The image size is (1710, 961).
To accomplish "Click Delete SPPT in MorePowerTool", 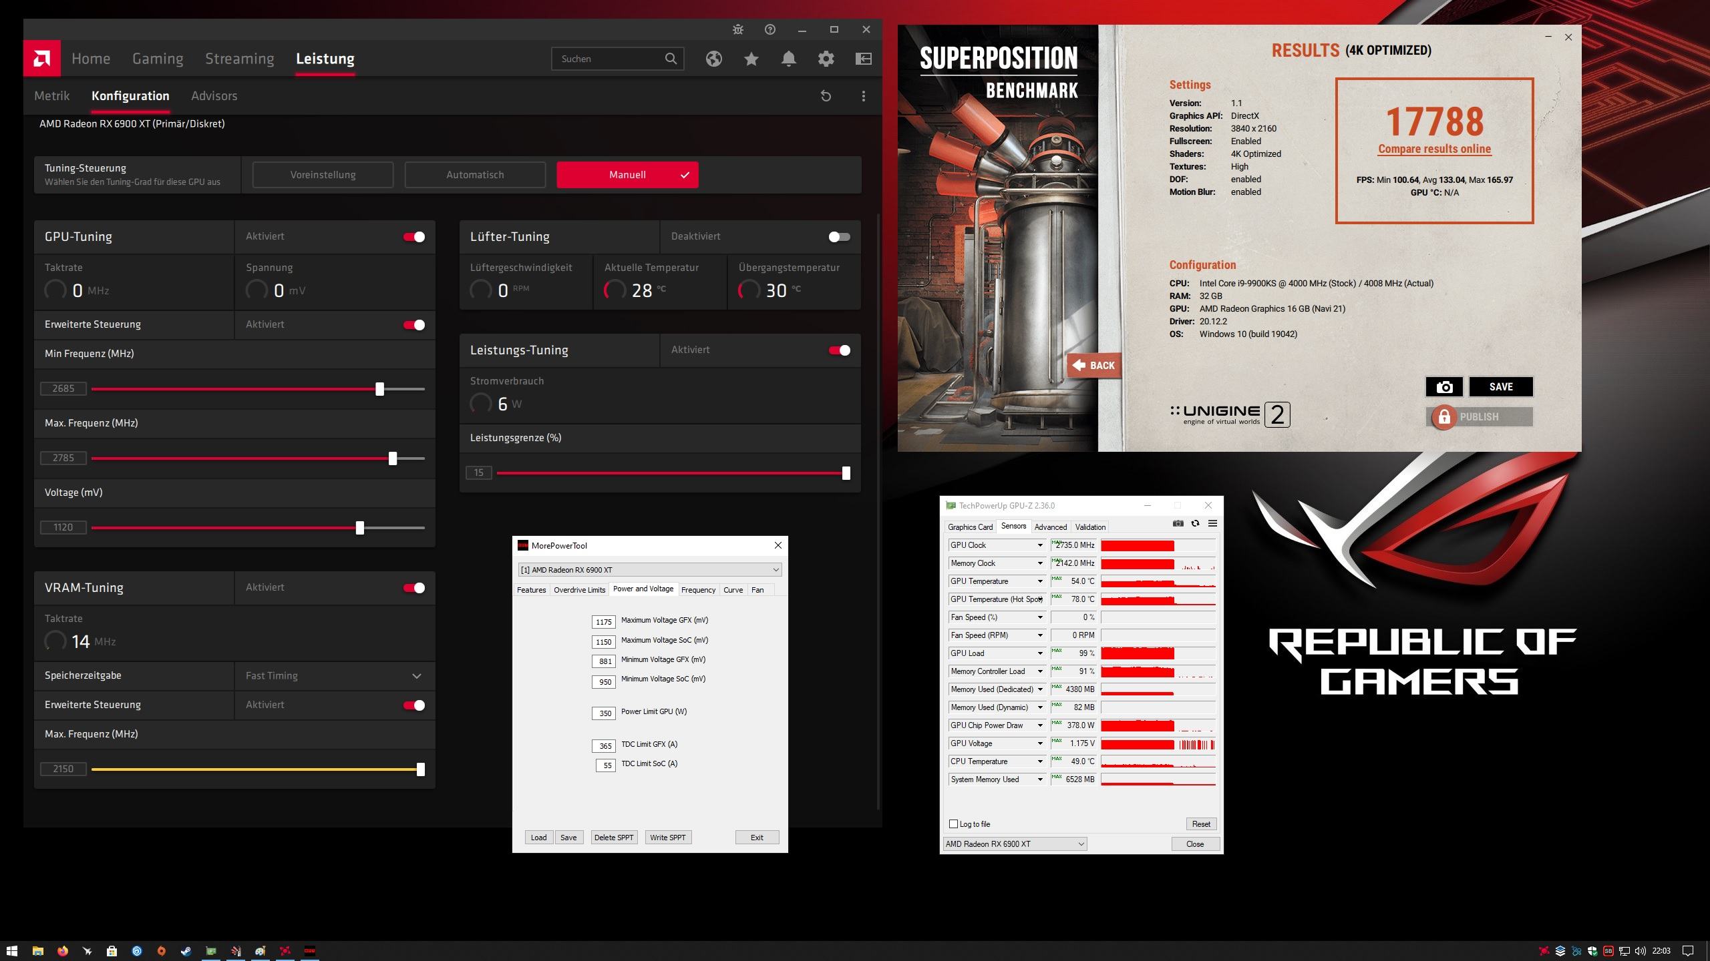I will 614,838.
